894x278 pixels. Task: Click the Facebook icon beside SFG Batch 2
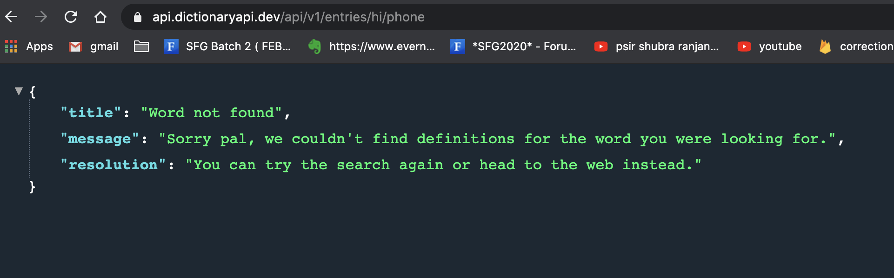click(x=171, y=46)
